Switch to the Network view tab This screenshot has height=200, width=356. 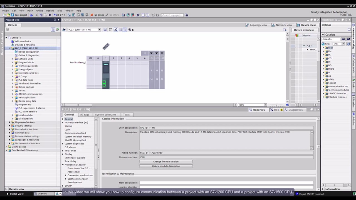282,25
